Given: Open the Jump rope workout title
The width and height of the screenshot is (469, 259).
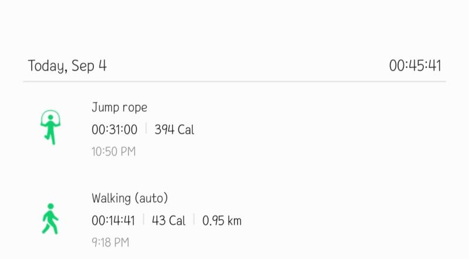Looking at the screenshot, I should pos(120,108).
